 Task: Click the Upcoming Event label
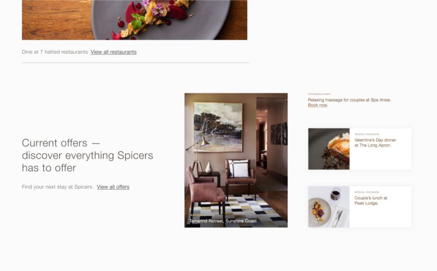(x=319, y=94)
